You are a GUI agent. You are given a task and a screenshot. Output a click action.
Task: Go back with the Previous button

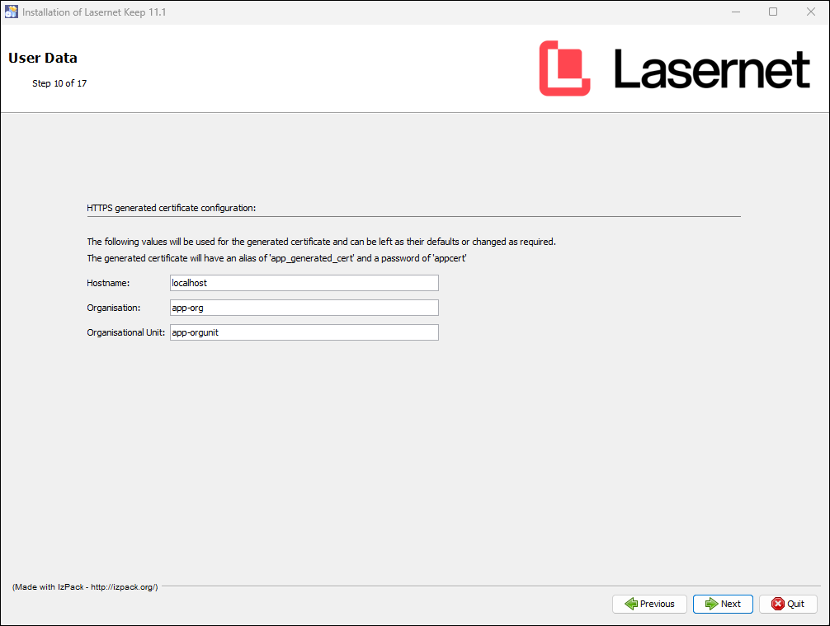[649, 604]
